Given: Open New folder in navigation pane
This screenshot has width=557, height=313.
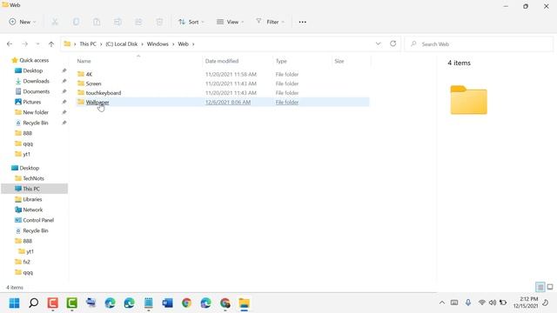Looking at the screenshot, I should 36,112.
